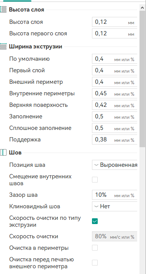This screenshot has width=146, height=274.
Task: Click the Внутренние периметры width field
Action: [x=115, y=93]
